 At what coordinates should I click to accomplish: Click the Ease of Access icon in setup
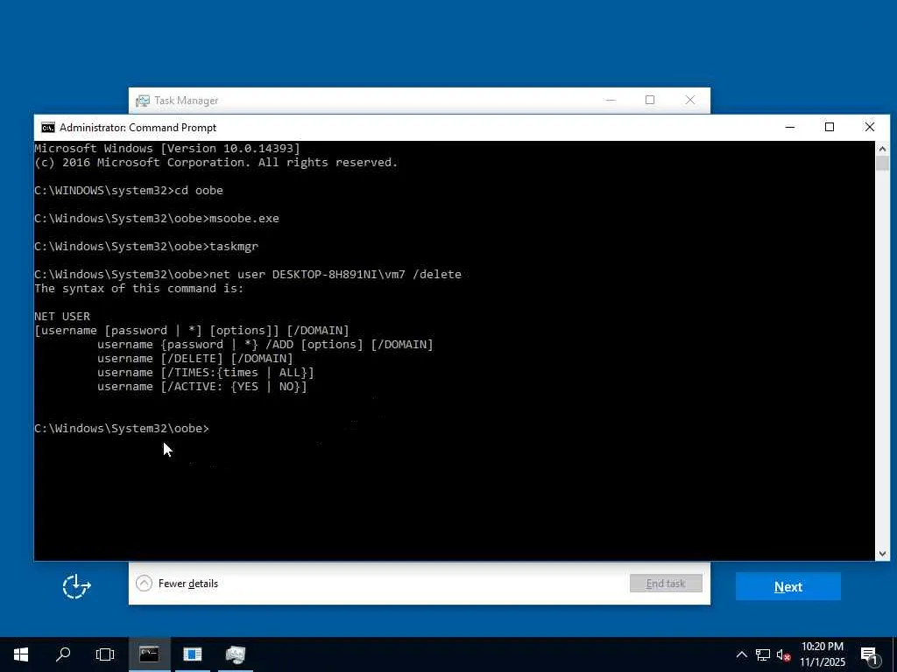pos(76,587)
